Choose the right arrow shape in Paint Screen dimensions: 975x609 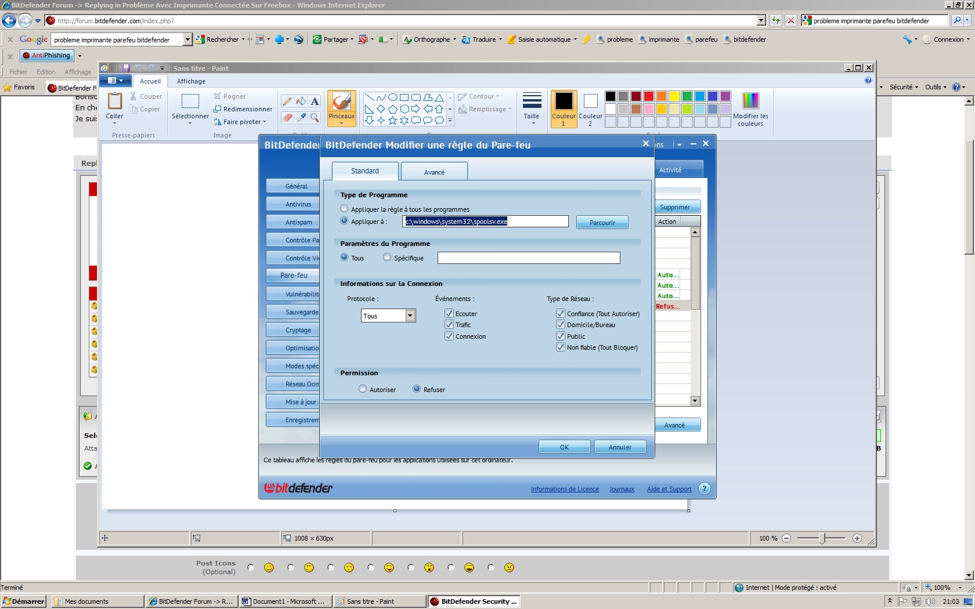point(416,109)
